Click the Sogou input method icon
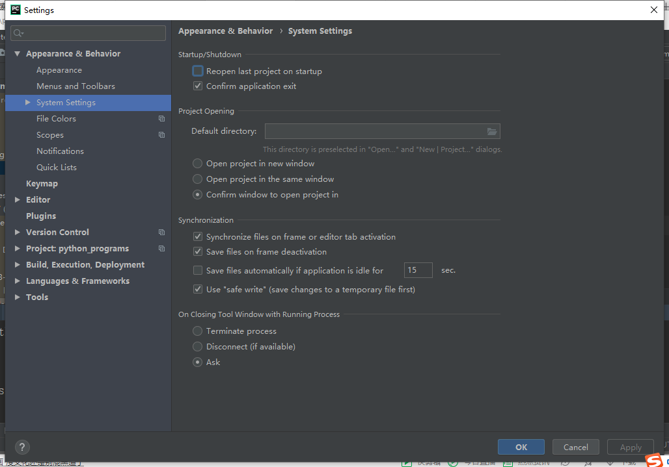Viewport: 669px width, 467px height. 653,461
